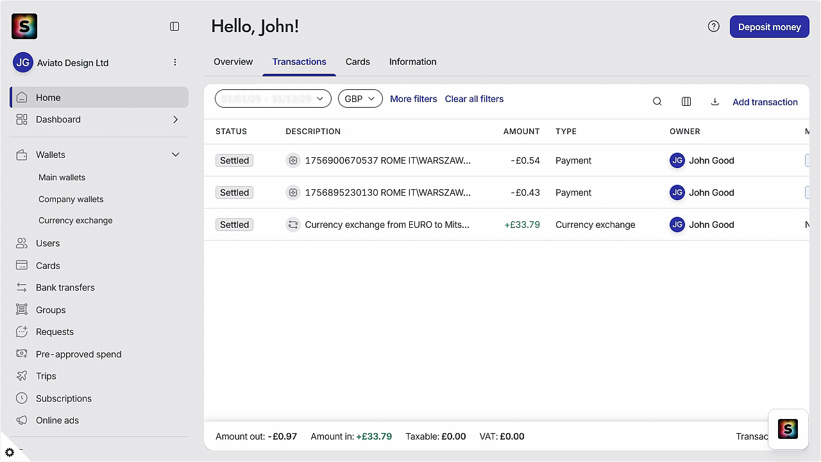Open the GBP currency dropdown

tap(360, 99)
